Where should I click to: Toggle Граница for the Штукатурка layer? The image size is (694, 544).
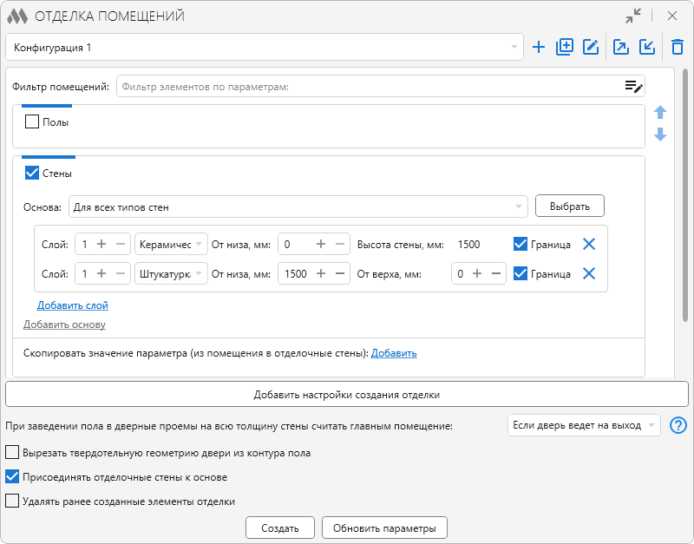(x=520, y=273)
